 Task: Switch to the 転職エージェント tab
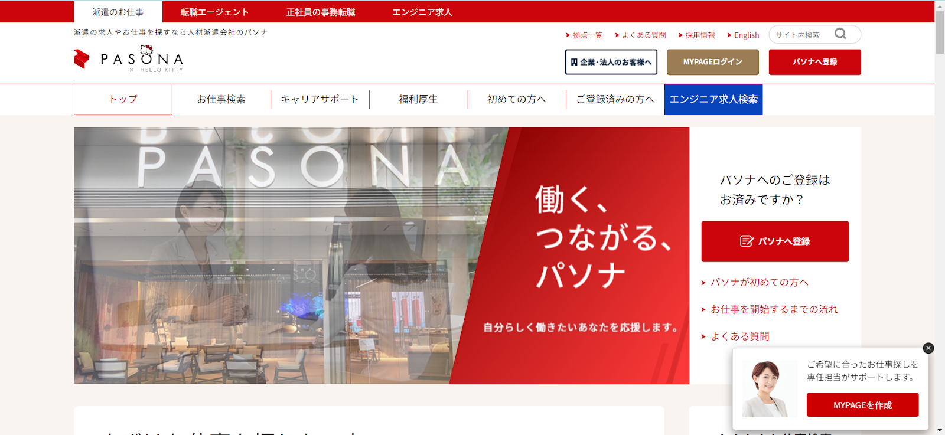(214, 12)
